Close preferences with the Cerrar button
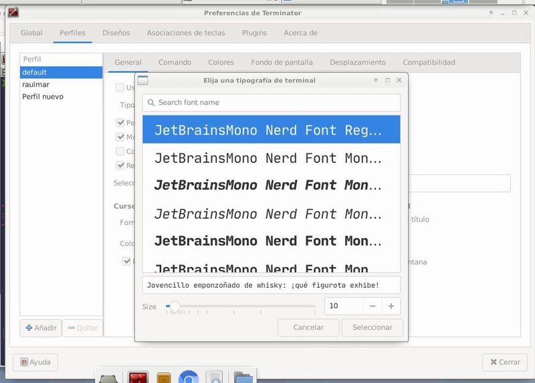Viewport: 535px width, 383px height. click(505, 362)
